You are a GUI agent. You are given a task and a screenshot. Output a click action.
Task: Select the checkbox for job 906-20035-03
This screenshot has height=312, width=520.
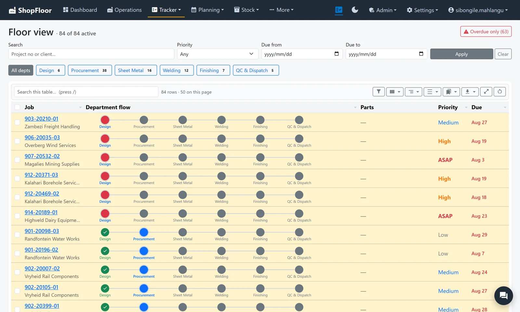[x=18, y=141]
